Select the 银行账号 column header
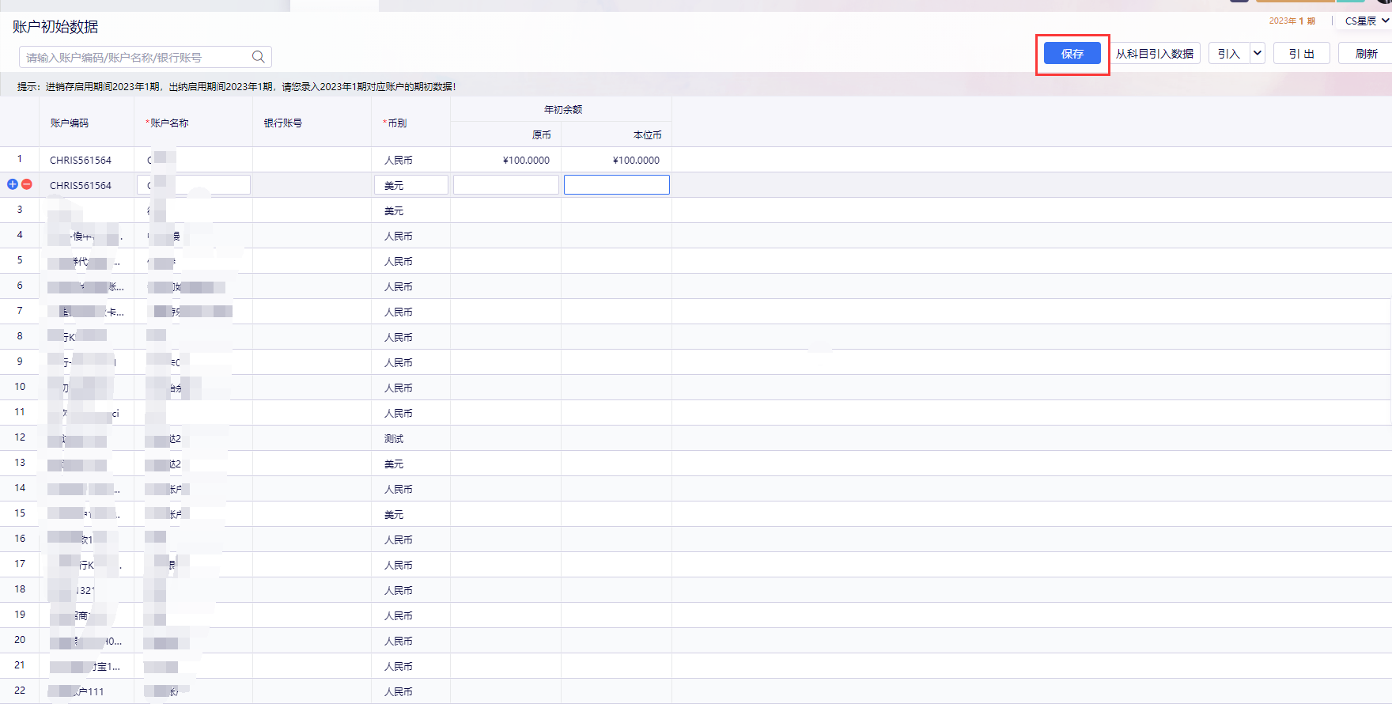Image resolution: width=1392 pixels, height=704 pixels. pos(283,123)
